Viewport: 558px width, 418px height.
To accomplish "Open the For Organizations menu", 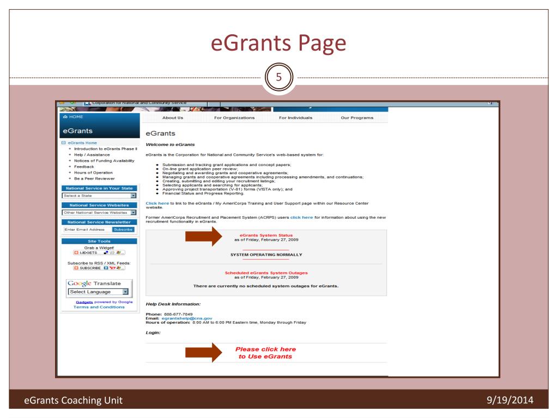I will point(234,118).
